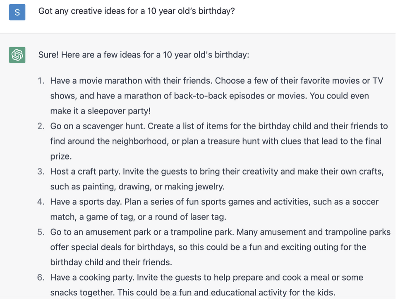Viewport: 398px width, 305px height.
Task: Click the 'Go to an amusement park' sentence
Action: [x=142, y=232]
